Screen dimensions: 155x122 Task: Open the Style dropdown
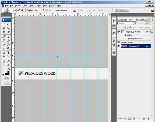[x=75, y=10]
